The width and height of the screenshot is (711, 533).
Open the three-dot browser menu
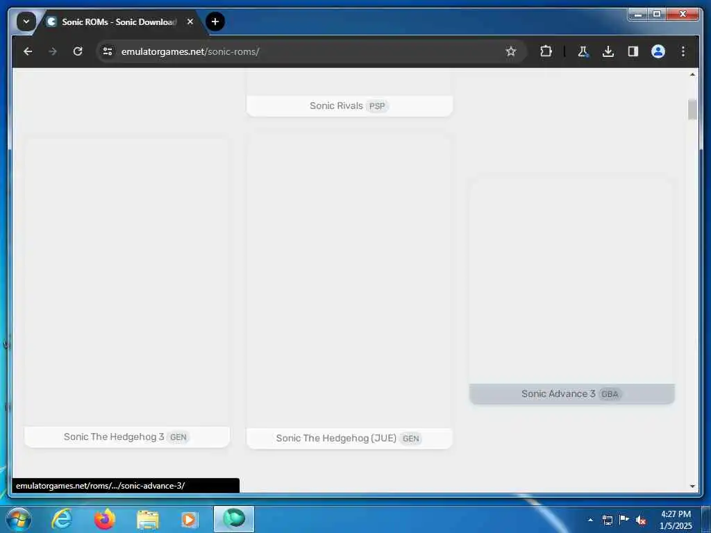tap(683, 51)
